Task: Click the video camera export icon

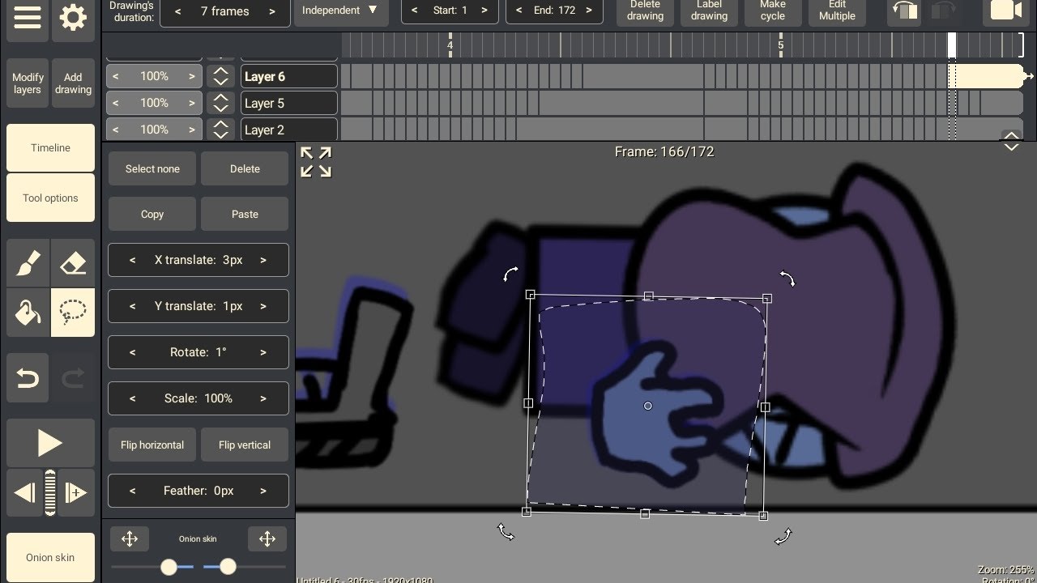Action: coord(1005,11)
